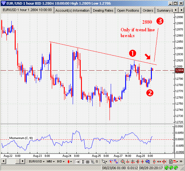This screenshot has height=171, width=185.
Task: Click the Aug.25 date axis label
Action: tap(96, 156)
